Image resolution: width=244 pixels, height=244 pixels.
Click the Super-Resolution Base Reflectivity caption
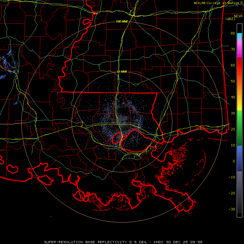pyautogui.click(x=123, y=242)
